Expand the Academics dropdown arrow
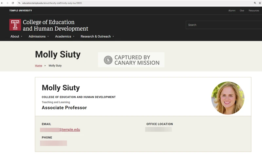The width and height of the screenshot is (262, 155). click(x=74, y=37)
